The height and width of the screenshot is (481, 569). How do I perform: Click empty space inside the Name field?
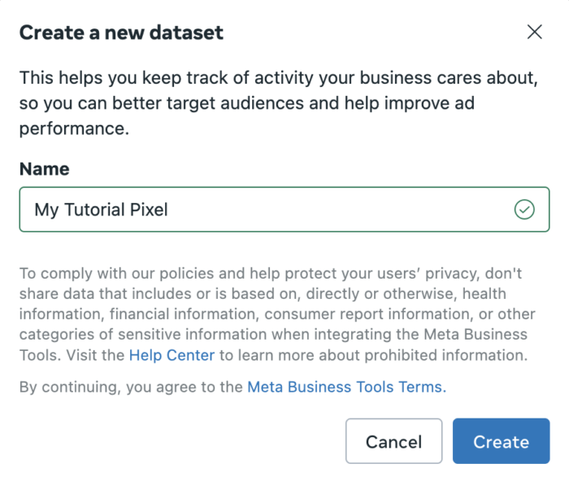click(341, 210)
